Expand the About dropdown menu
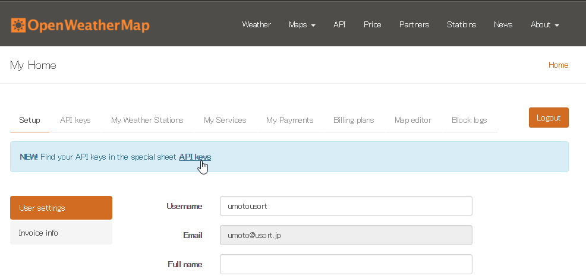This screenshot has height=279, width=586. [x=544, y=25]
